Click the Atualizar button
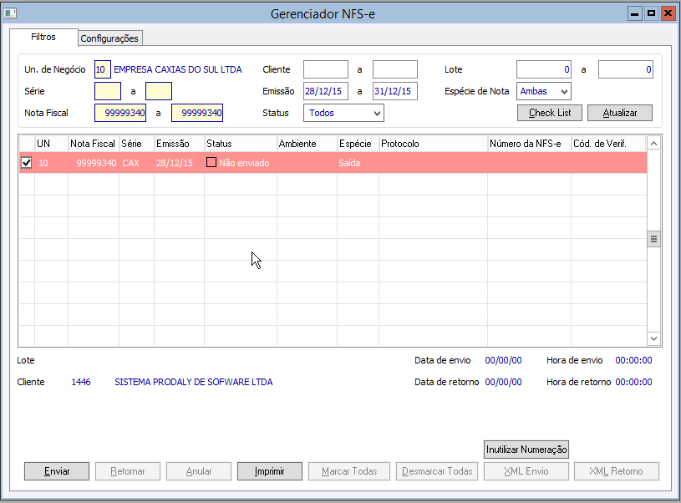The height and width of the screenshot is (503, 681). (620, 113)
